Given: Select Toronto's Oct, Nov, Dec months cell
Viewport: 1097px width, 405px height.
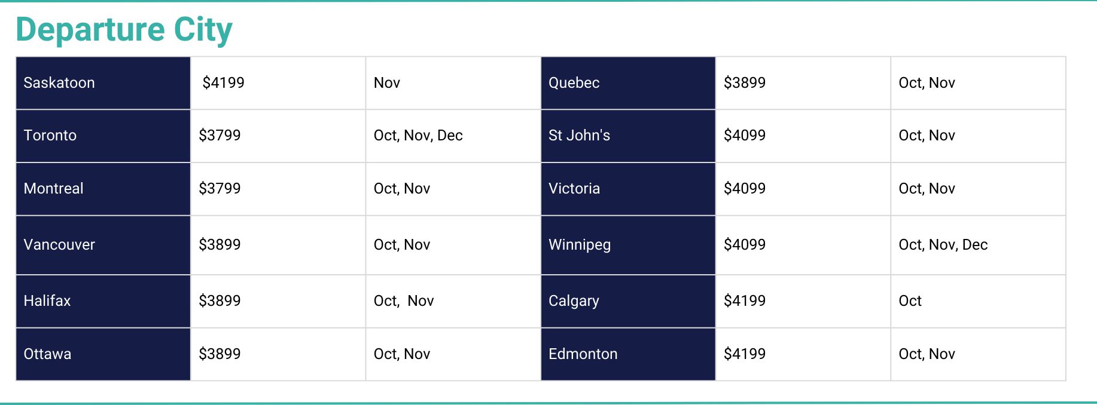Looking at the screenshot, I should click(x=453, y=136).
